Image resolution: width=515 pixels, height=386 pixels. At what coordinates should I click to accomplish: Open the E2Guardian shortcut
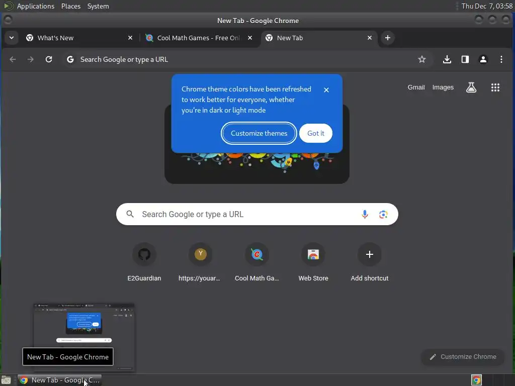tap(144, 262)
